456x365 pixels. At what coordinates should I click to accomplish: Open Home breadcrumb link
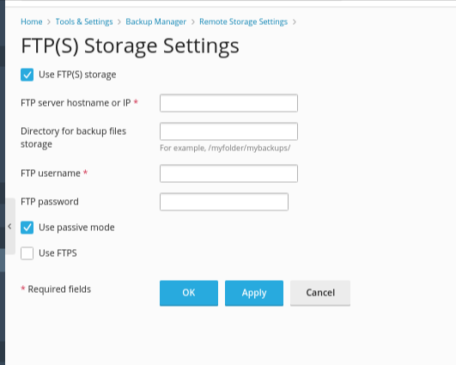(32, 21)
